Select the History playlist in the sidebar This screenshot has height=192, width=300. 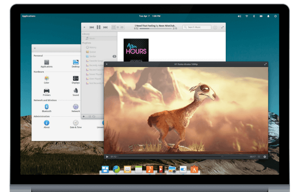92,47
